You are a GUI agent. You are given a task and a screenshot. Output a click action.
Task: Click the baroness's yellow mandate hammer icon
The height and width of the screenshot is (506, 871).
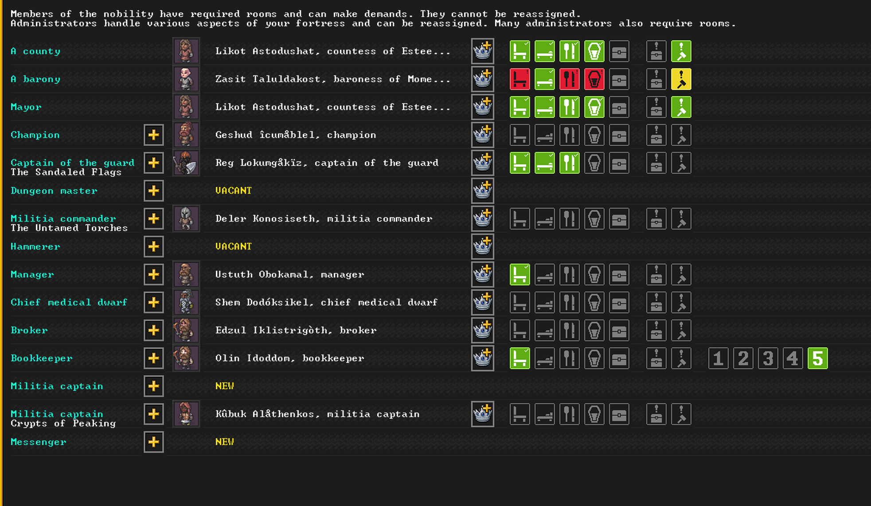click(681, 79)
